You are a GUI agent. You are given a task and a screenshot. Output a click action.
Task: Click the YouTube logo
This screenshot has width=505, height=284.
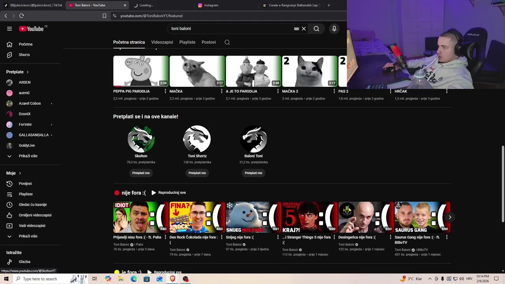(31, 28)
